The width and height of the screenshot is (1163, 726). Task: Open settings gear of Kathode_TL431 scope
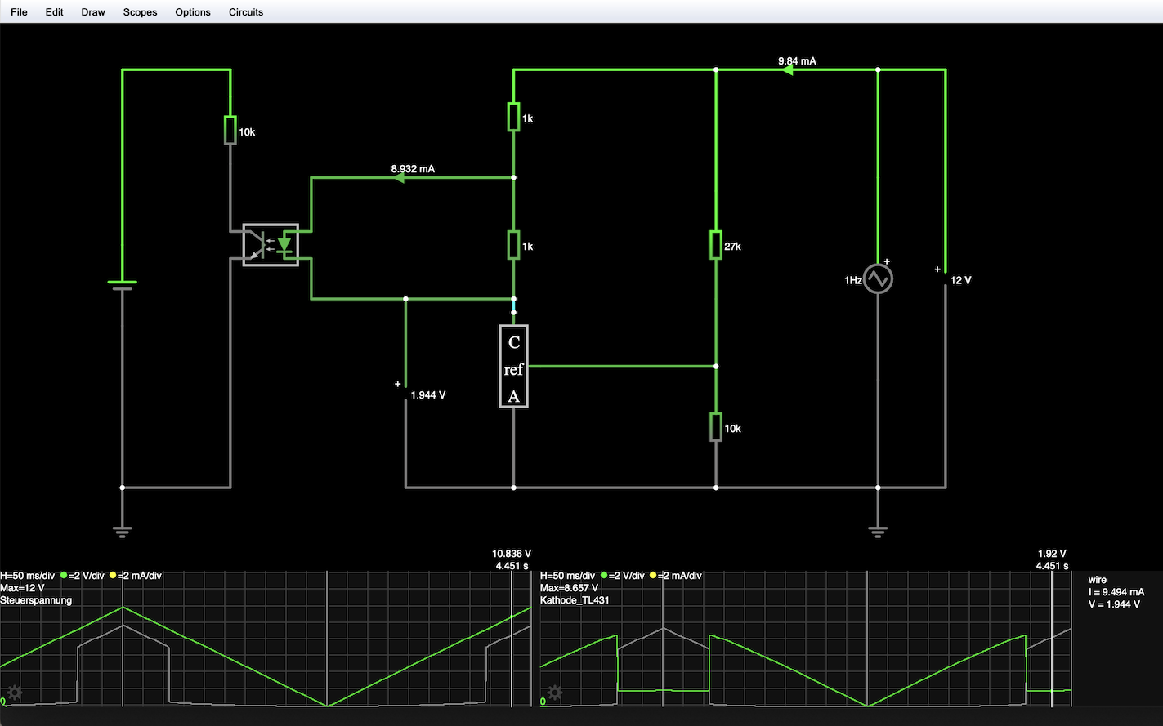[555, 693]
